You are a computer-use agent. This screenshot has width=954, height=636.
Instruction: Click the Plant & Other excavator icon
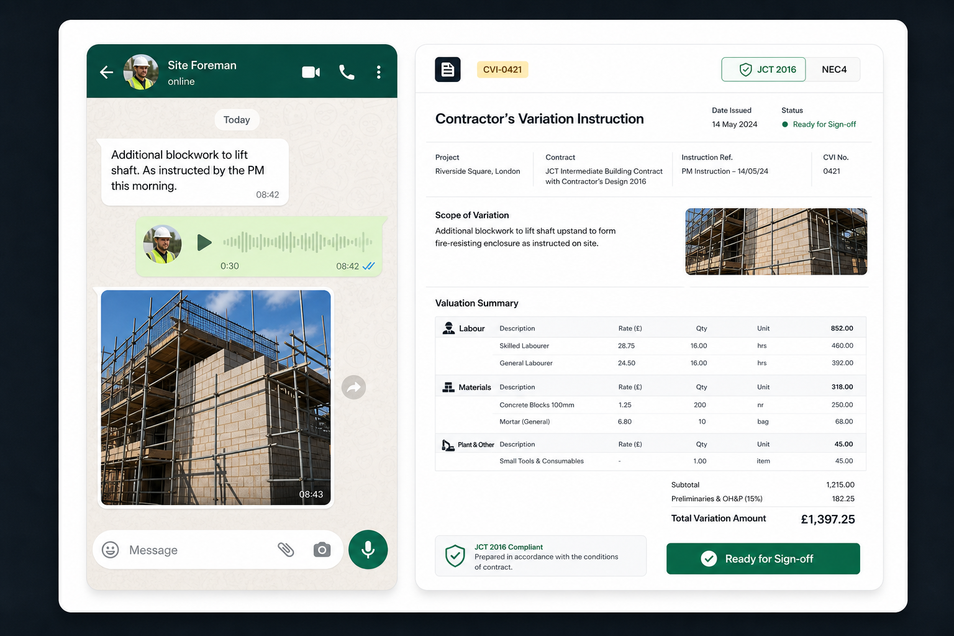(448, 445)
